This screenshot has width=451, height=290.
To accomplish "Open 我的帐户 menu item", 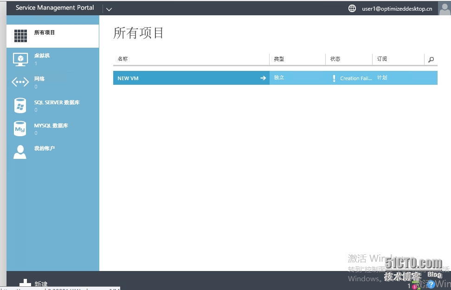I will (52, 152).
